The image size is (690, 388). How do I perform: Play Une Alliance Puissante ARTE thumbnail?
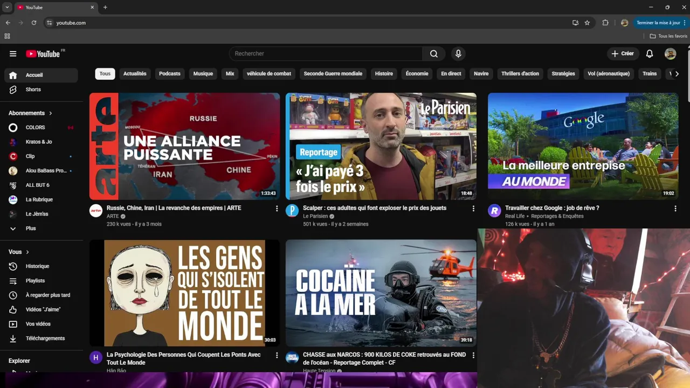184,146
